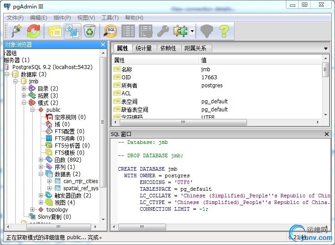Expand the 拓展 (3) node

(x=24, y=95)
